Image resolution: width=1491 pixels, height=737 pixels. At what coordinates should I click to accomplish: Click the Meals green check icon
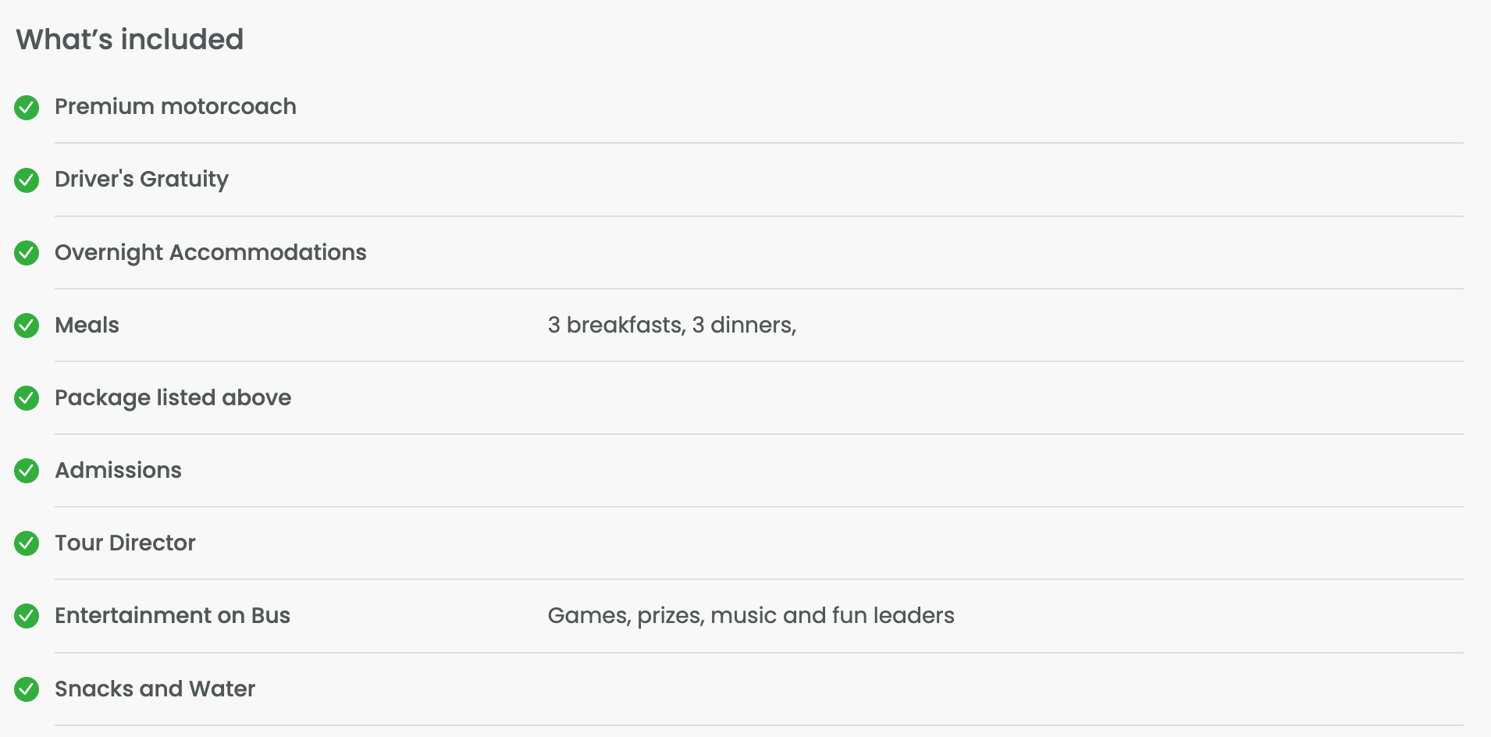(x=27, y=326)
